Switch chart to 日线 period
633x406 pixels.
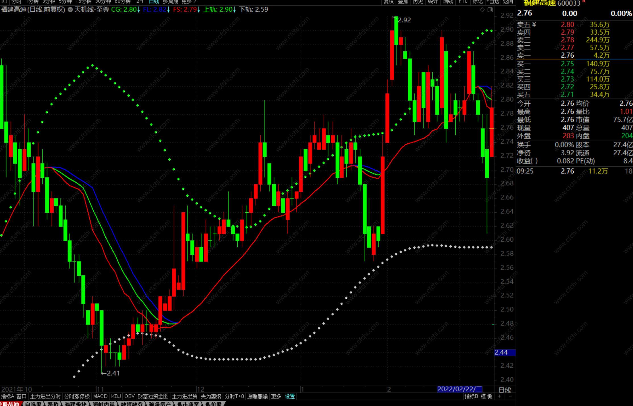click(x=154, y=2)
